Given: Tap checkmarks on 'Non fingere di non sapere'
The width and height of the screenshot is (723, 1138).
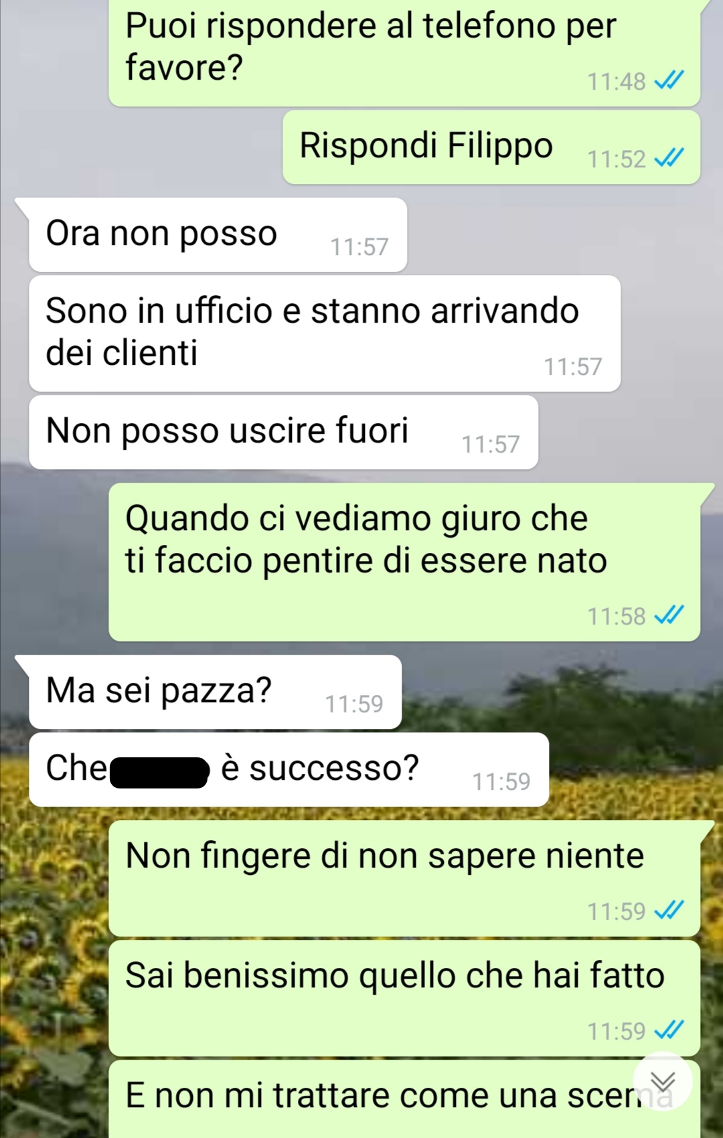Looking at the screenshot, I should [x=668, y=910].
